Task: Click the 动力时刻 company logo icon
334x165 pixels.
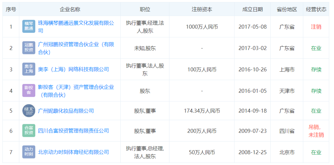Action: (29, 152)
